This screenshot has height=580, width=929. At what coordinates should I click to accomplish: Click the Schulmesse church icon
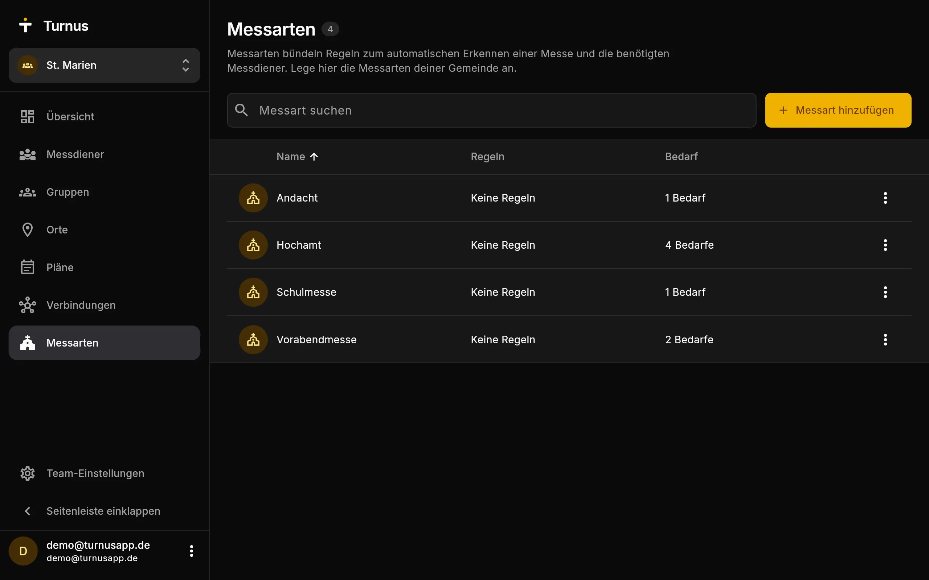coord(253,292)
